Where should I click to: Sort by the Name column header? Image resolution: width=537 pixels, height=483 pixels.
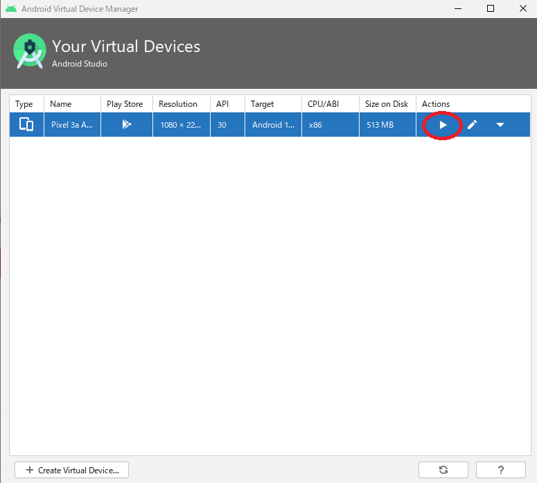pos(72,104)
